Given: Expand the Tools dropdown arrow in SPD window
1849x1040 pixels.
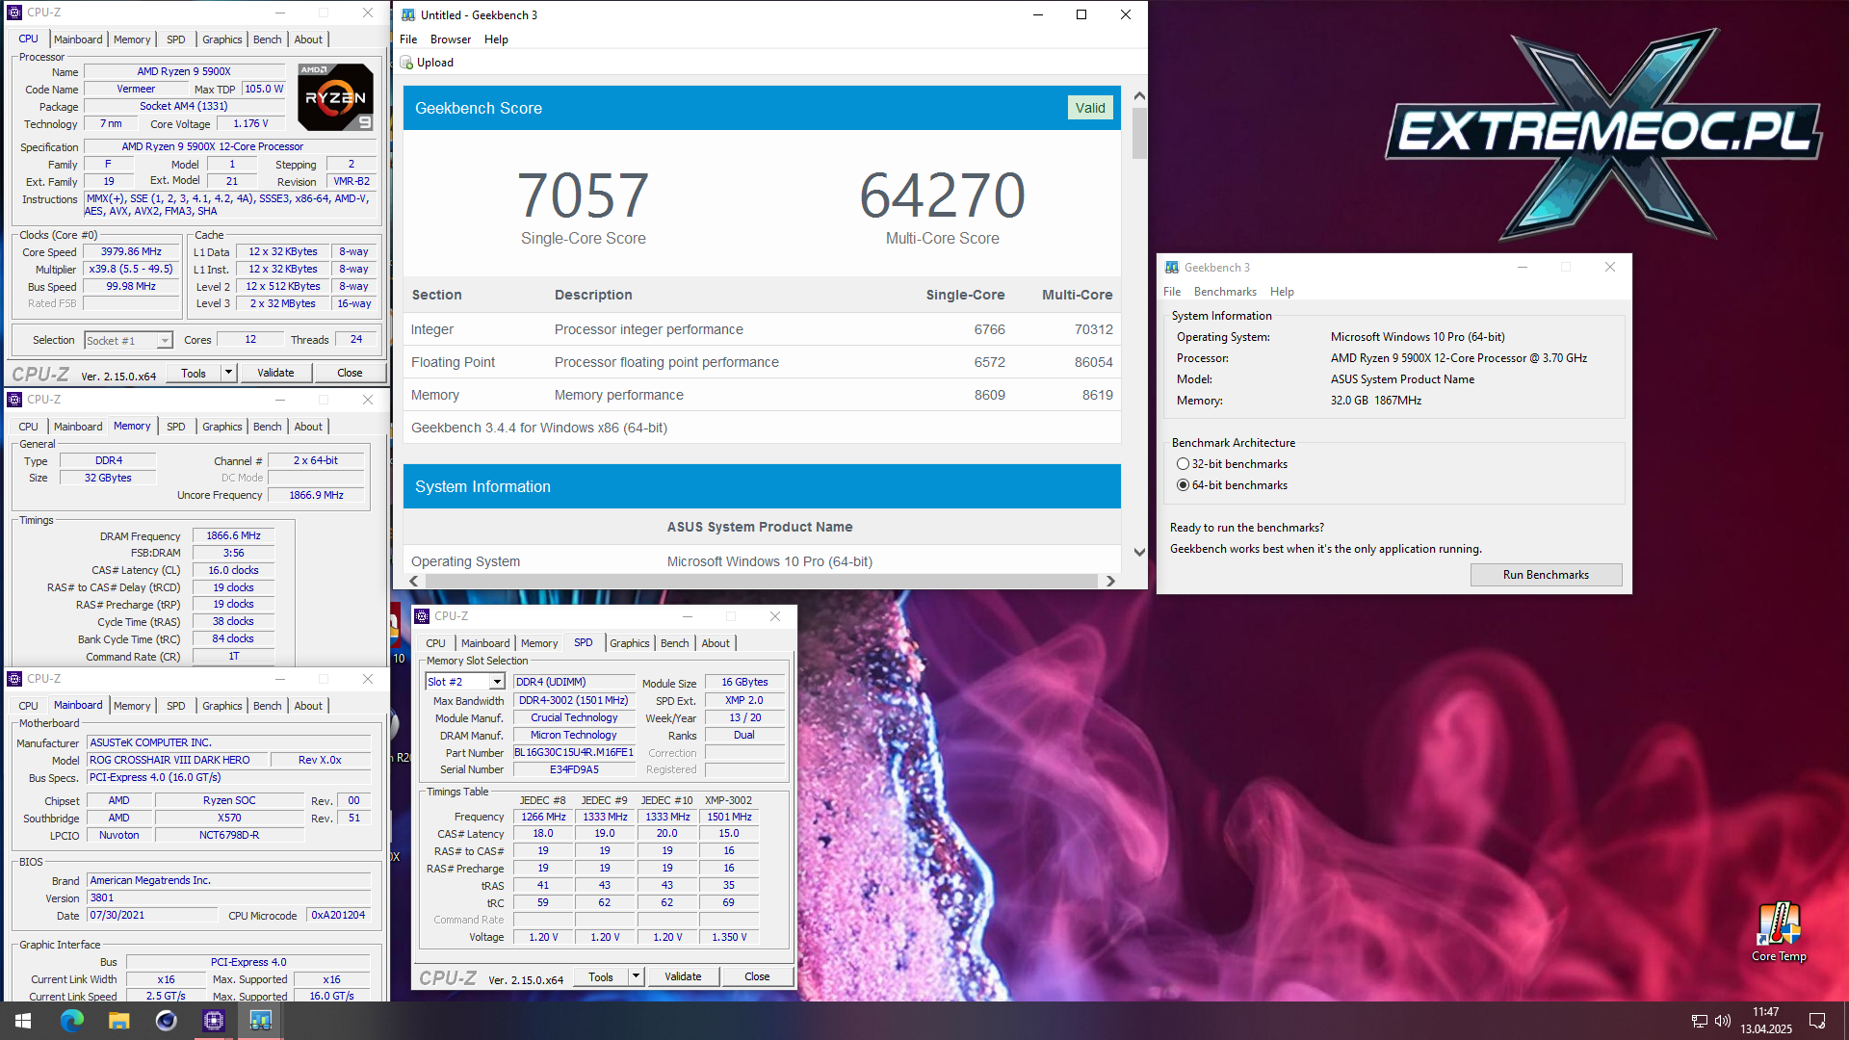Looking at the screenshot, I should pyautogui.click(x=636, y=976).
